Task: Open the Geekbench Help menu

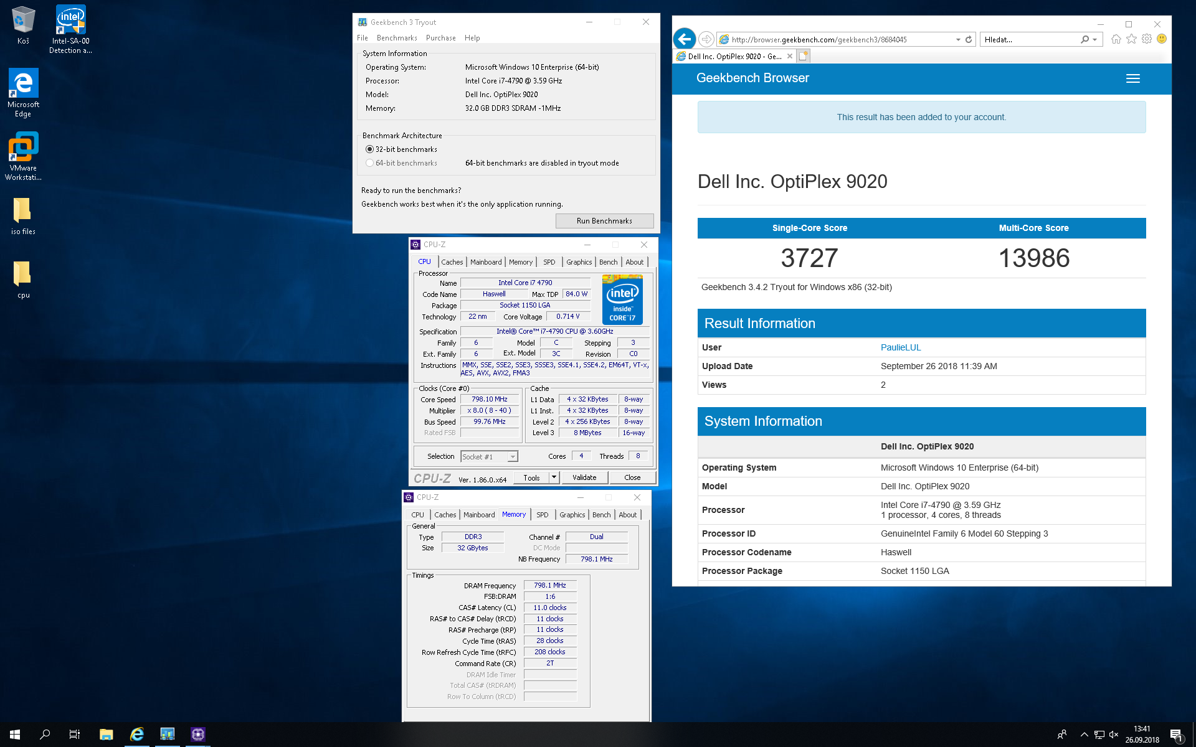Action: (472, 38)
